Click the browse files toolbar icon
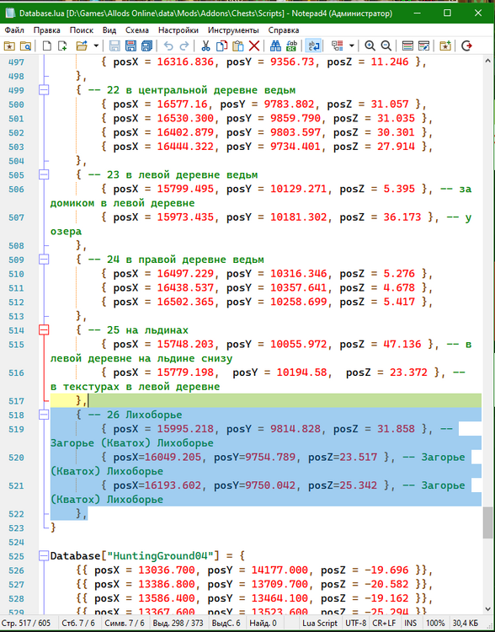Image resolution: width=495 pixels, height=632 pixels. pos(25,46)
